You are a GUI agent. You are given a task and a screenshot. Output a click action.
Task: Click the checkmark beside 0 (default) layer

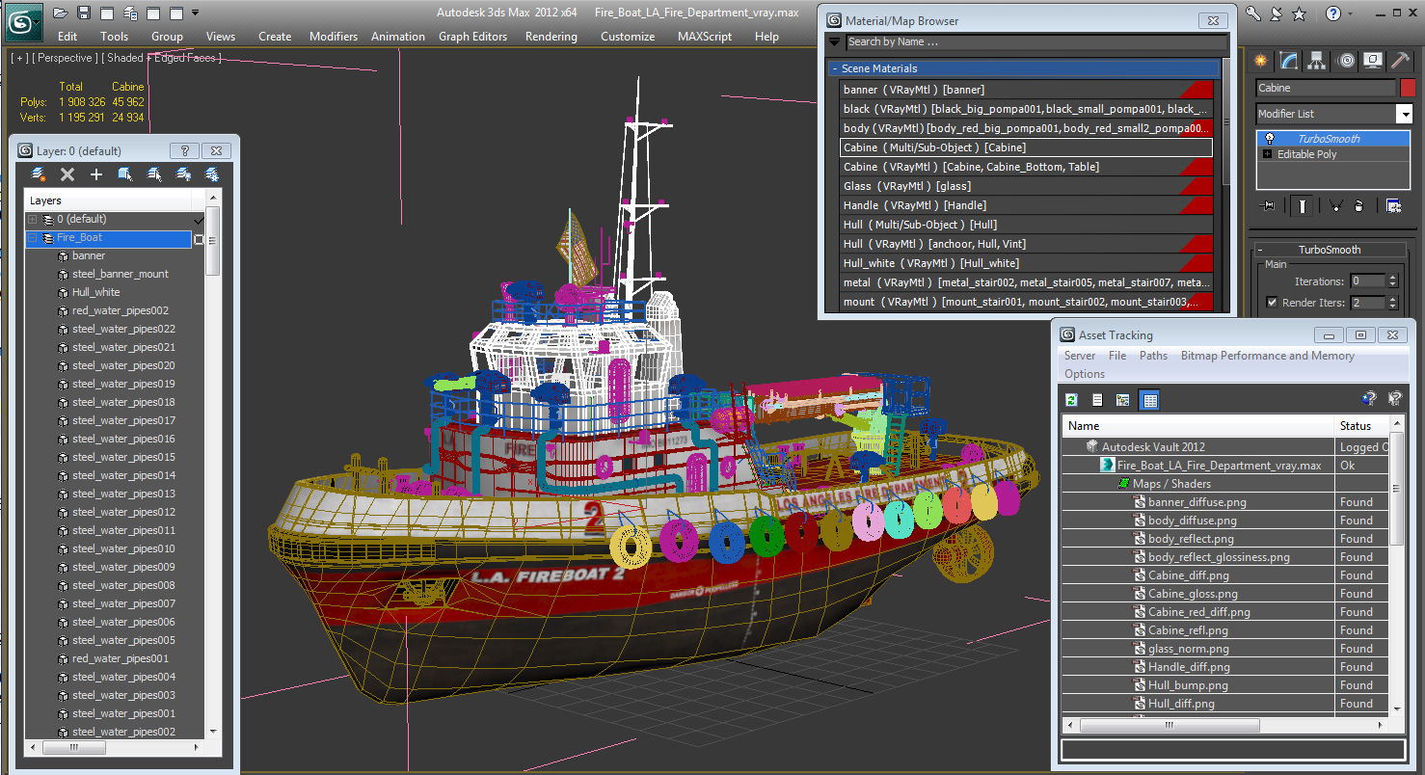[x=199, y=220]
